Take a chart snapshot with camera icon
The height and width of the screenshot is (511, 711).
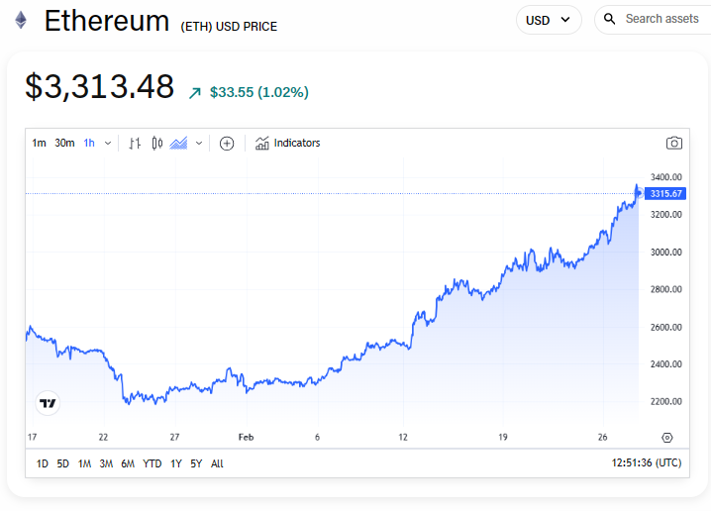point(674,144)
